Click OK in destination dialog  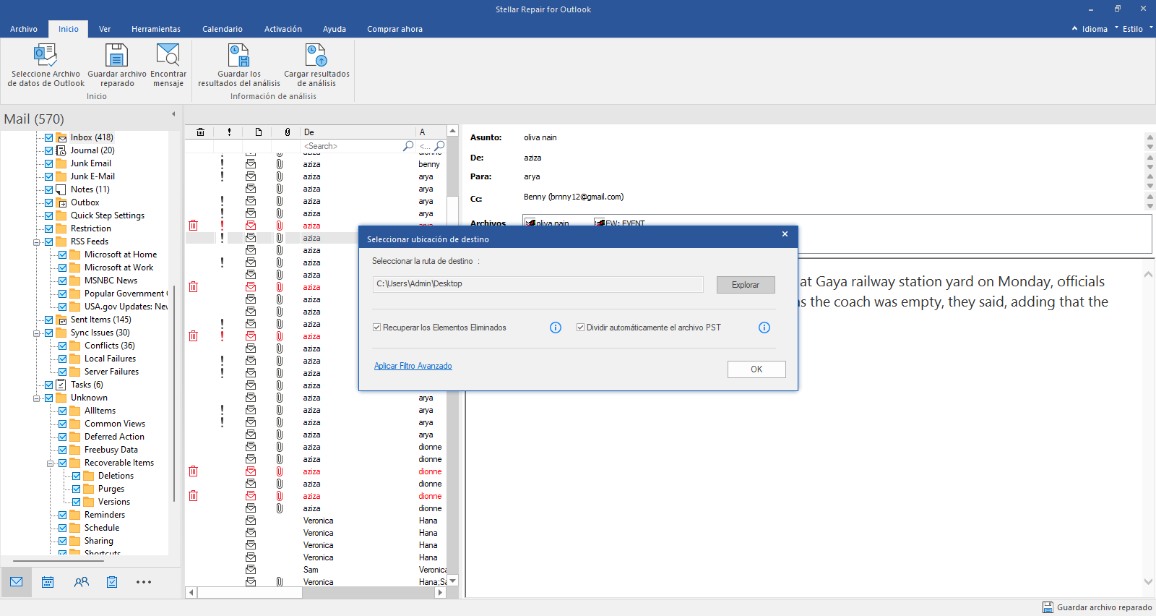point(756,369)
